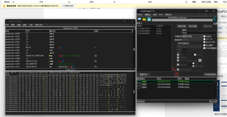Open the memory region All dropdown
Viewport: 227px width, 117px height.
190,46
